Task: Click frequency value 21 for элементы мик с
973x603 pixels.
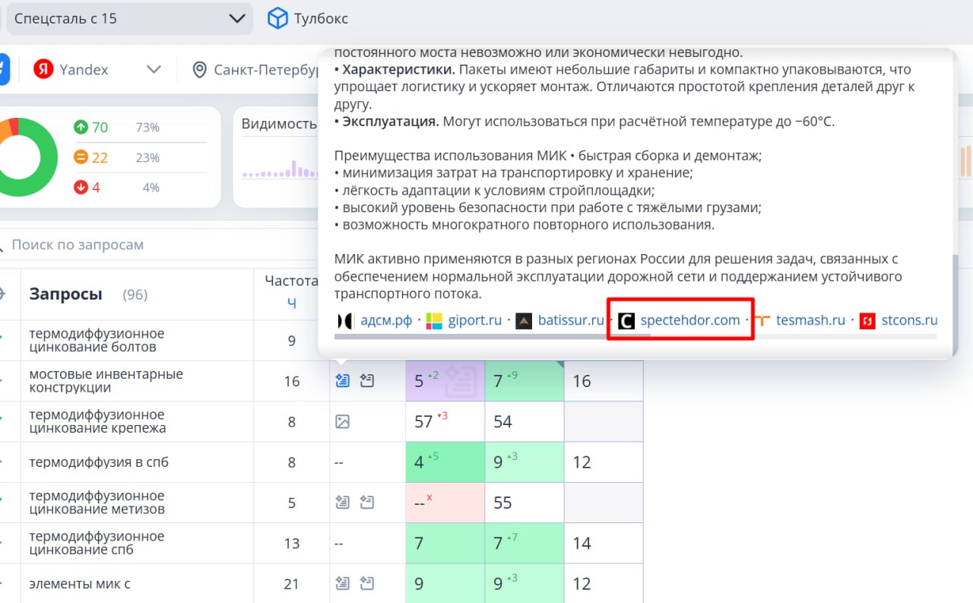Action: [292, 583]
